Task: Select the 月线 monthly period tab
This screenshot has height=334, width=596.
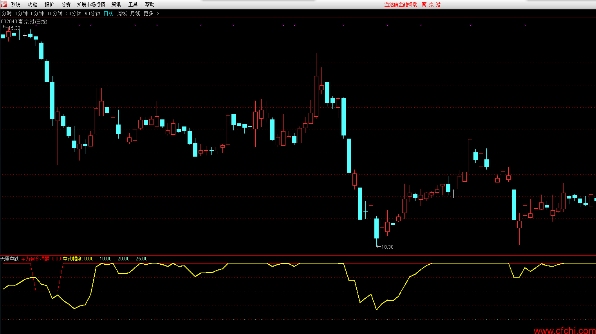Action: tap(135, 13)
